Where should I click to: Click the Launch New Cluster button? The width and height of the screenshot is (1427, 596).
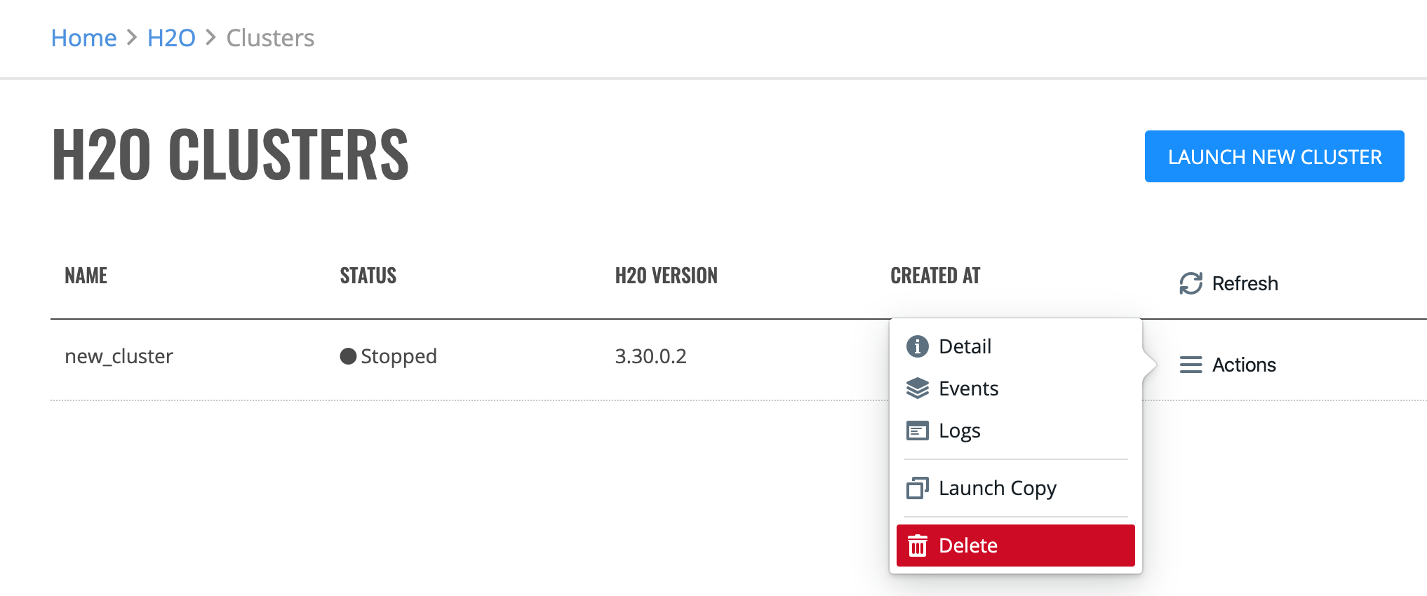(1275, 156)
